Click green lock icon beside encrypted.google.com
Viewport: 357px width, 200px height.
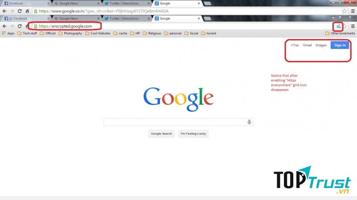(x=36, y=26)
